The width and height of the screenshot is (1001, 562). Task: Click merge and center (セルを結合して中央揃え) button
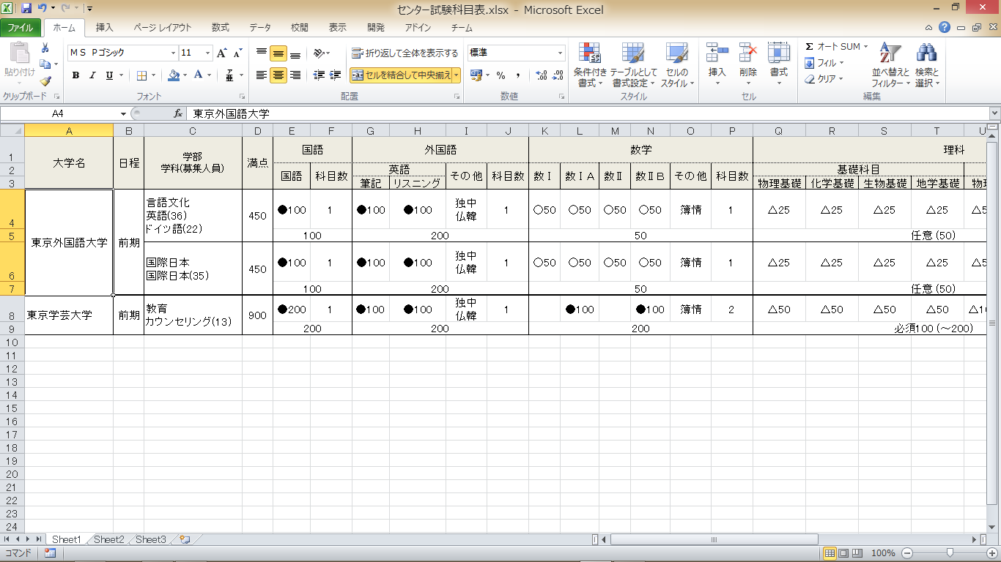pos(401,75)
